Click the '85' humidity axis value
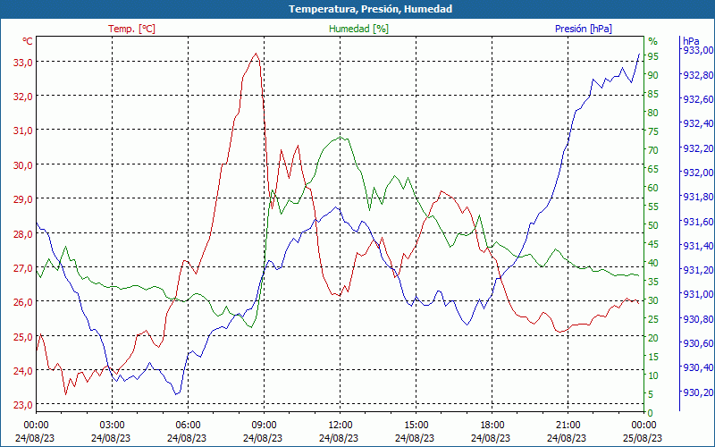 click(x=653, y=94)
